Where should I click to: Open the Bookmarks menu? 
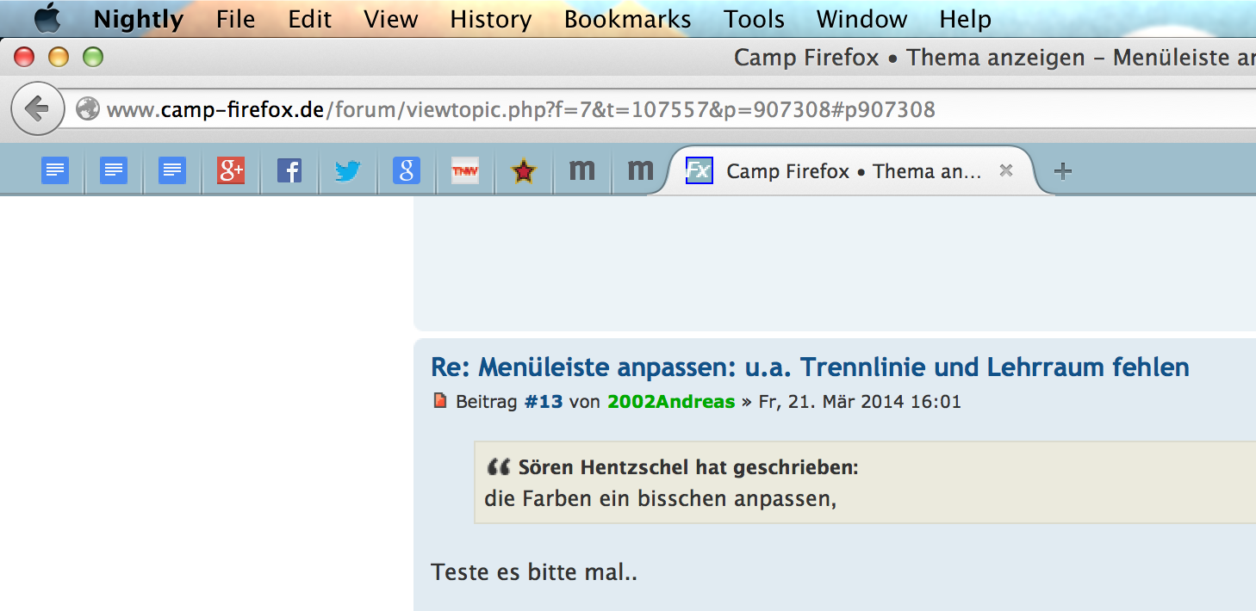(x=627, y=20)
